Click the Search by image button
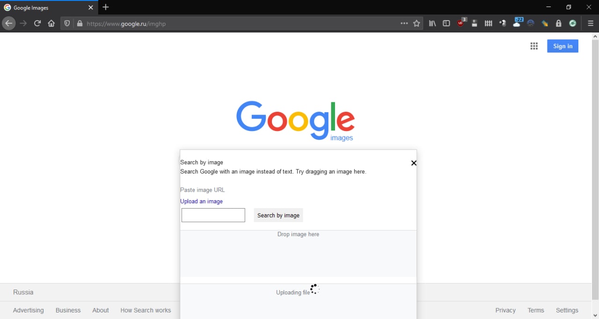Viewport: 599px width, 319px height. pos(278,215)
